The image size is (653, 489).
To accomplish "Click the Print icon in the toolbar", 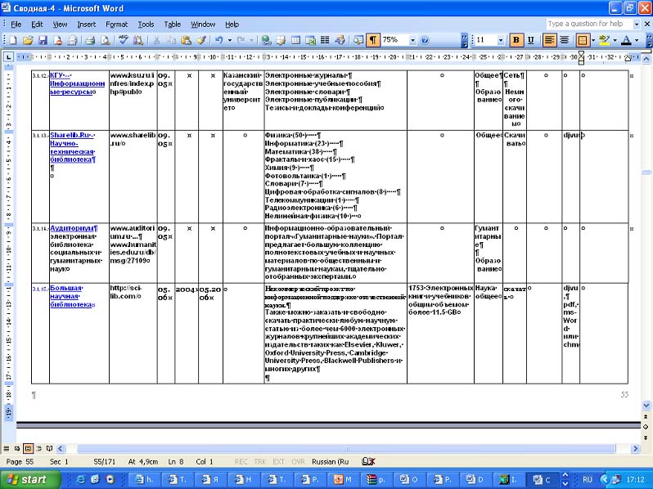I will tap(90, 40).
